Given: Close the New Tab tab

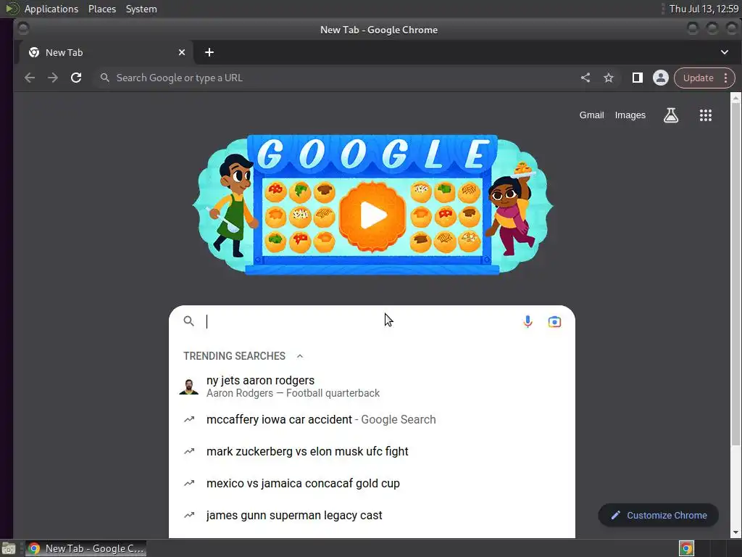Looking at the screenshot, I should (x=182, y=52).
